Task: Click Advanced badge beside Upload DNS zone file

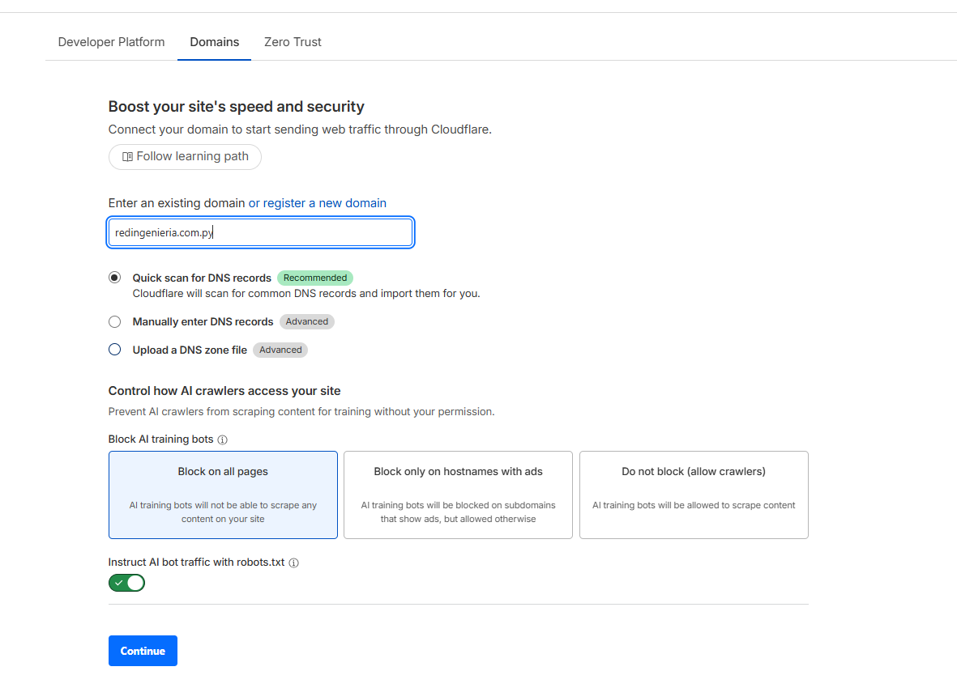Action: pyautogui.click(x=280, y=350)
